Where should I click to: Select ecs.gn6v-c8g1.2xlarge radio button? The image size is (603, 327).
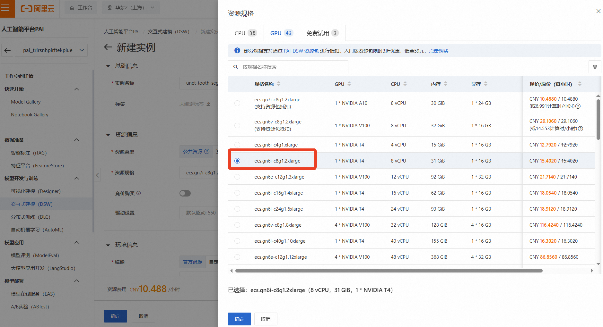(x=237, y=125)
